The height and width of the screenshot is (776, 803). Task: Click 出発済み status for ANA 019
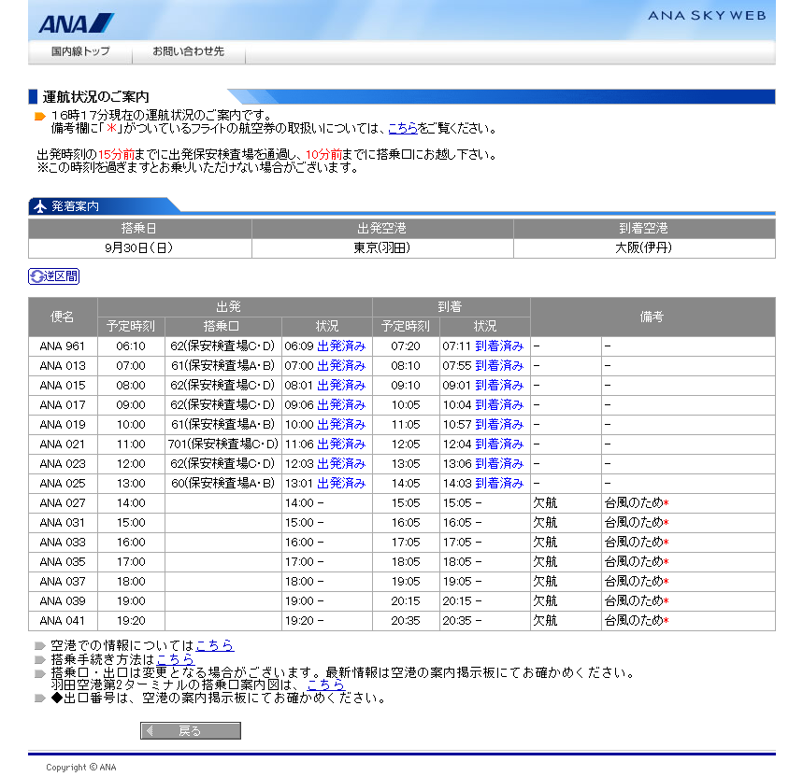341,425
